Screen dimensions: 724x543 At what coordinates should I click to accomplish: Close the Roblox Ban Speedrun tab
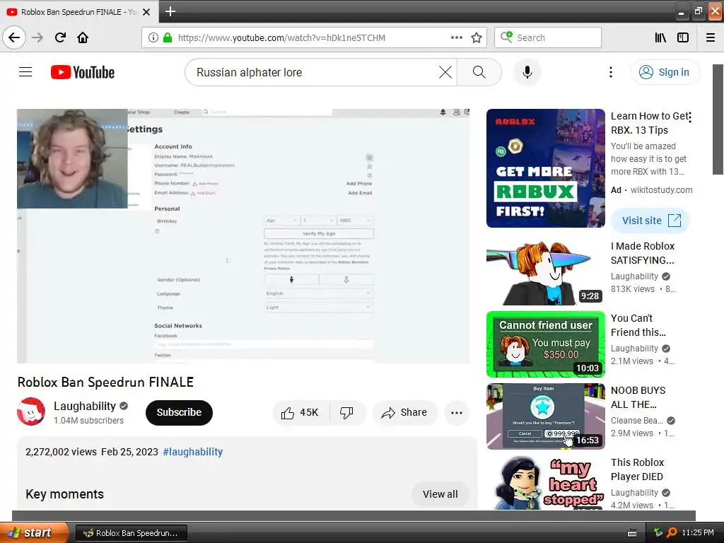[x=146, y=12]
